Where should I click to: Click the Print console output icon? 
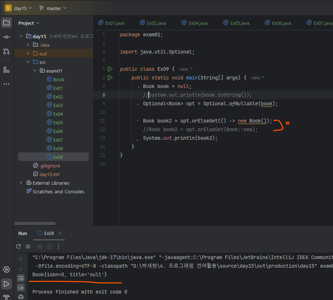(x=21, y=296)
